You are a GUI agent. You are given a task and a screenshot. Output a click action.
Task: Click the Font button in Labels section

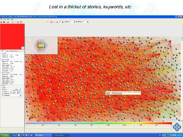pos(16,89)
